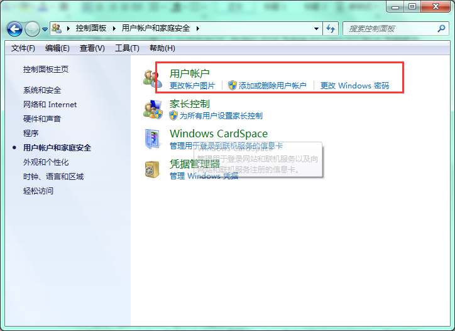Image resolution: width=455 pixels, height=331 pixels.
Task: Select 轻松访问 in sidebar
Action: tap(38, 191)
